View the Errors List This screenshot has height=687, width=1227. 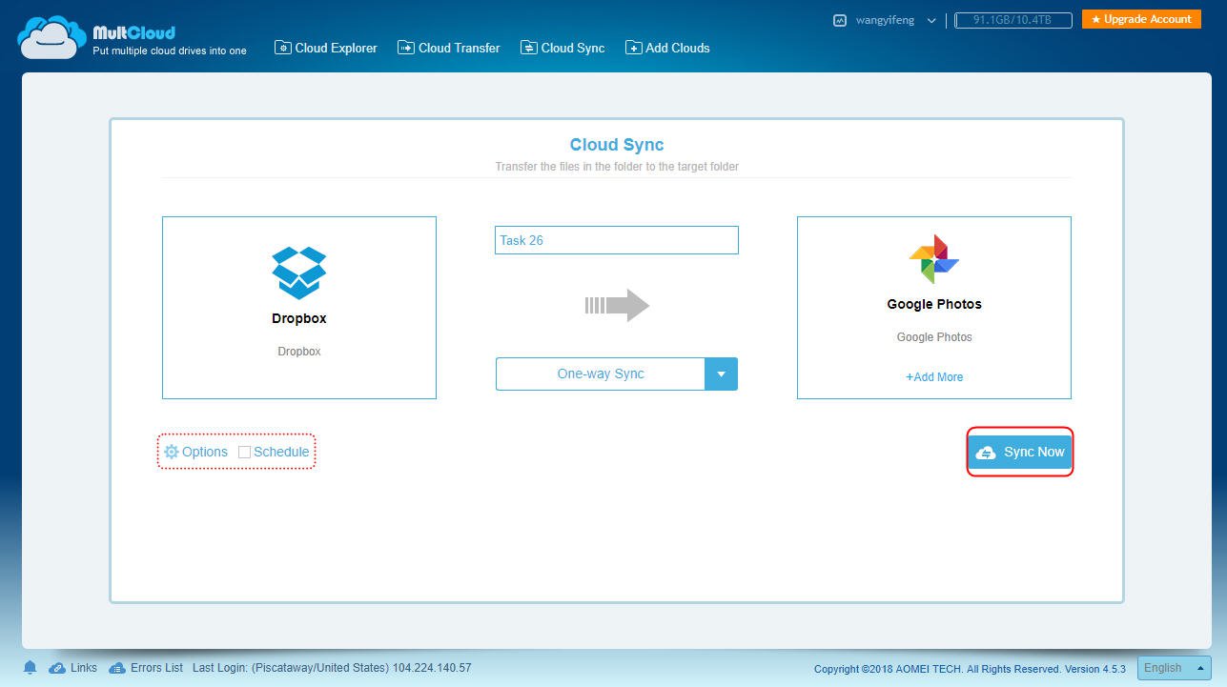point(147,668)
